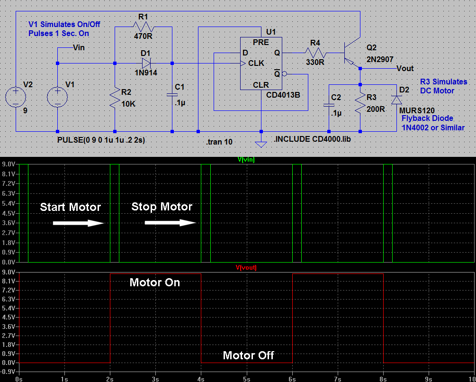
Task: Select the D2 flyback diode symbol
Action: [396, 100]
